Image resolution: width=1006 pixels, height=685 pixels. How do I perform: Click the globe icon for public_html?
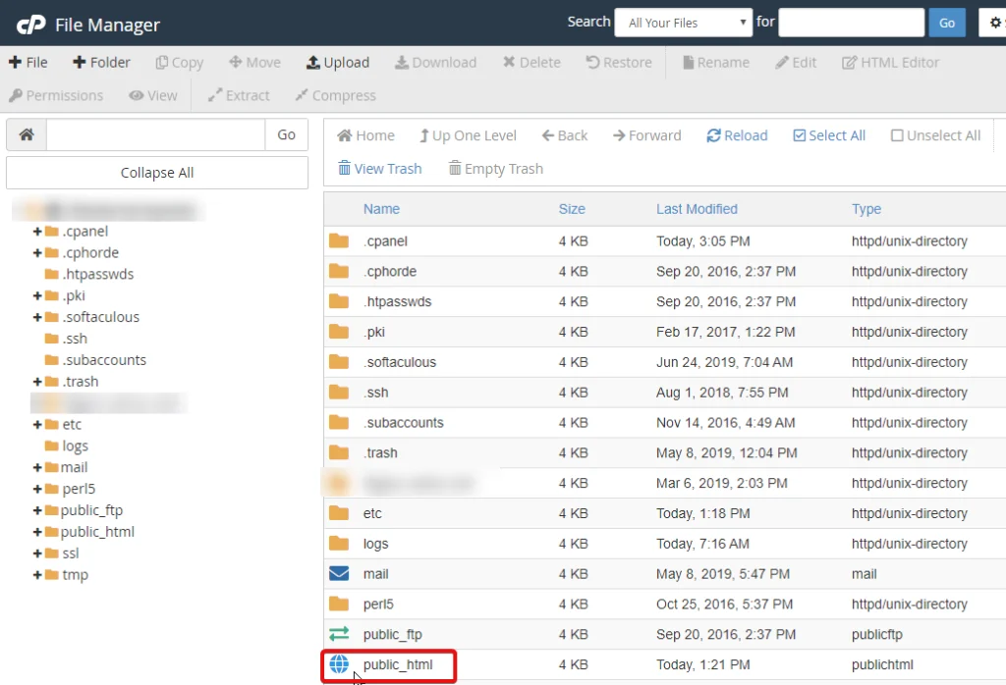[339, 664]
